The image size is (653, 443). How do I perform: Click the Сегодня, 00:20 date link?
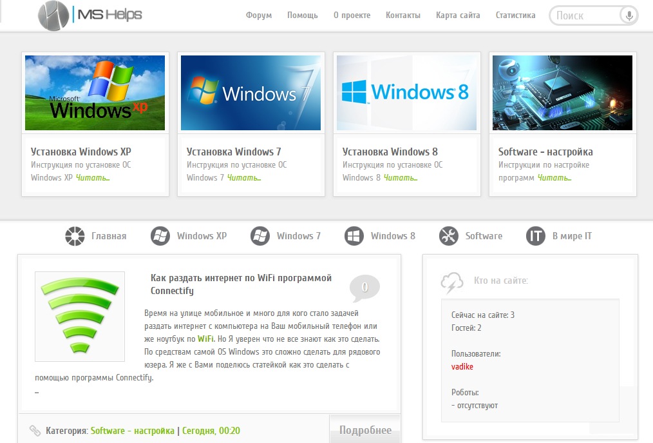211,431
